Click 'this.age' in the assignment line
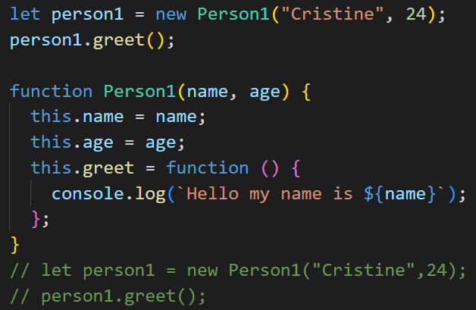 click(72, 142)
